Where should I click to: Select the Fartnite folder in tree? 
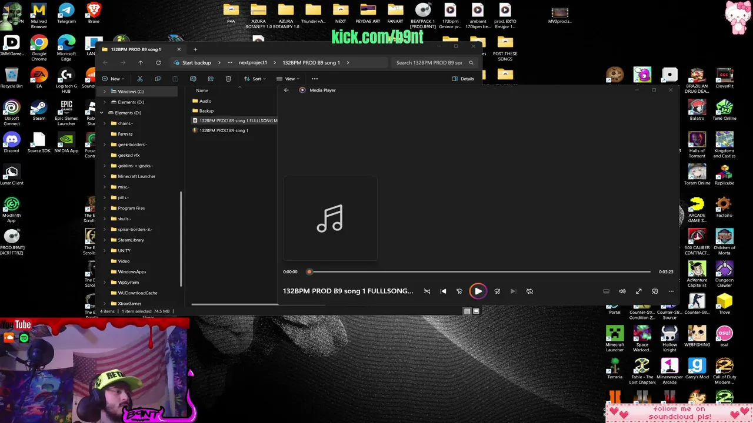[125, 134]
